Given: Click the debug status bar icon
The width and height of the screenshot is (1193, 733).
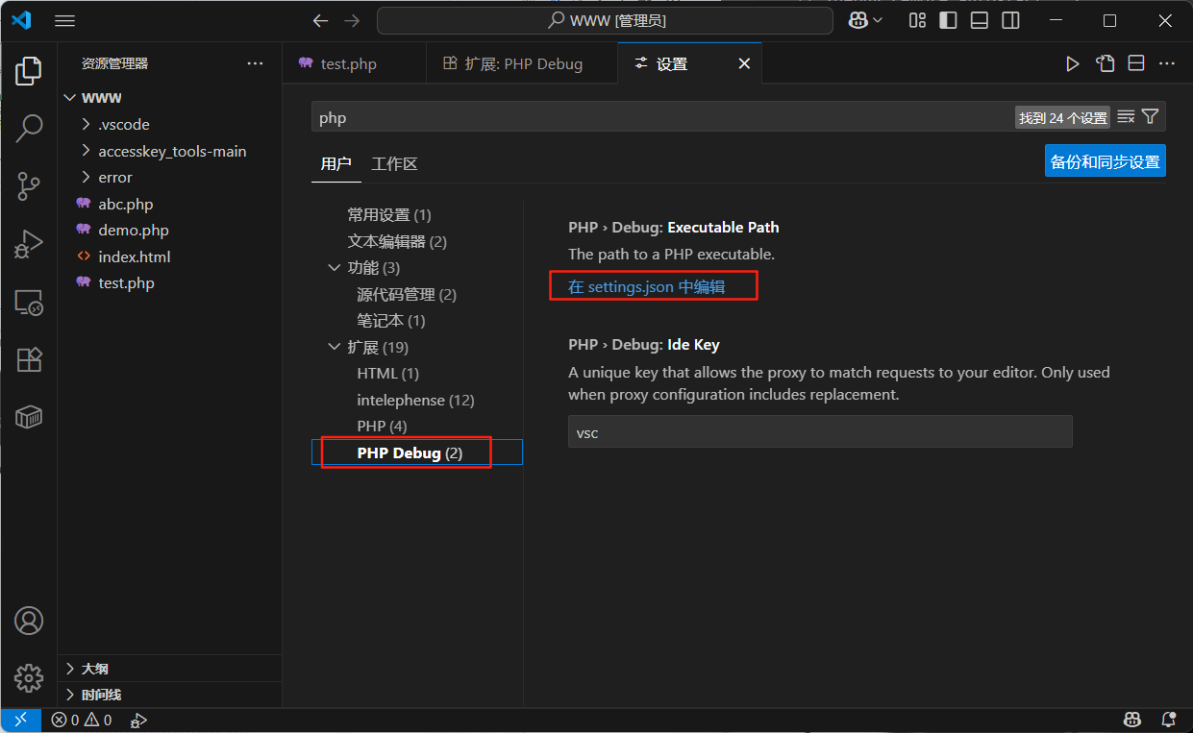Looking at the screenshot, I should tap(139, 721).
